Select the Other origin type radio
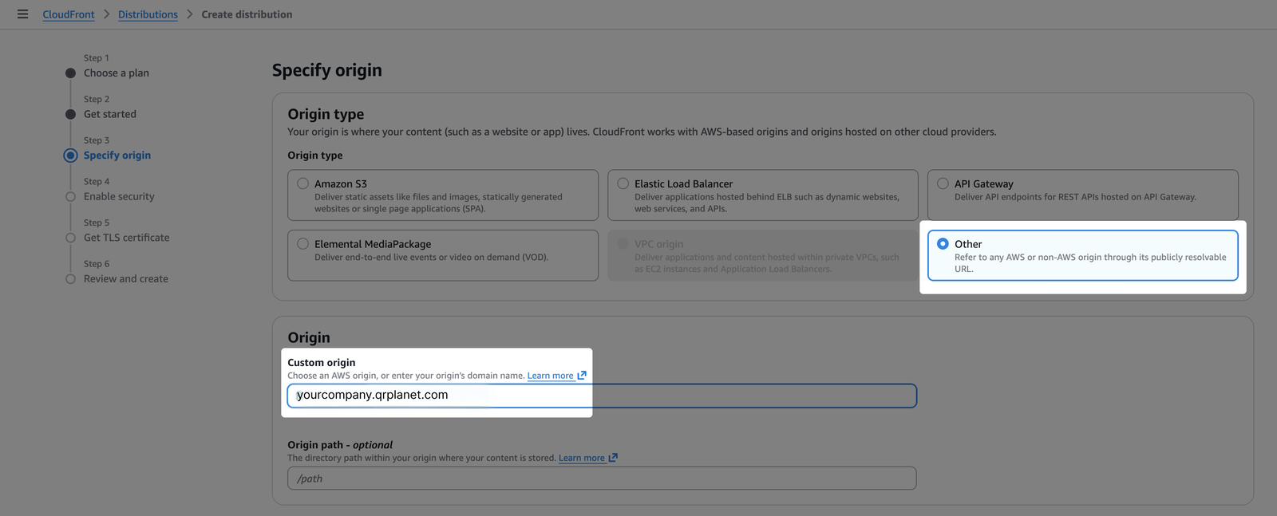 [943, 244]
